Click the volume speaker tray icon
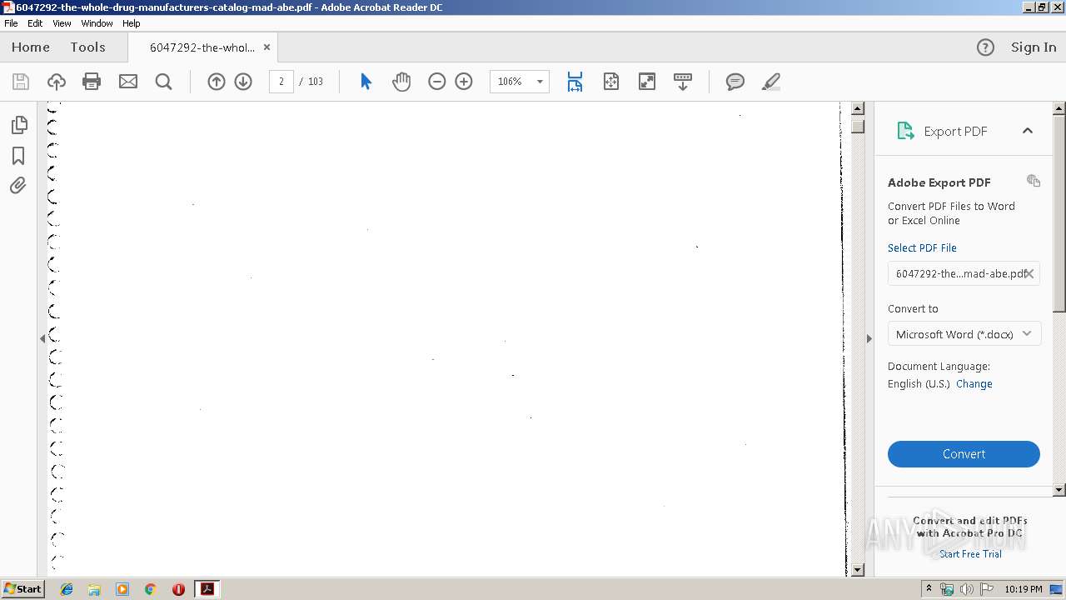Image resolution: width=1066 pixels, height=600 pixels. click(x=967, y=589)
